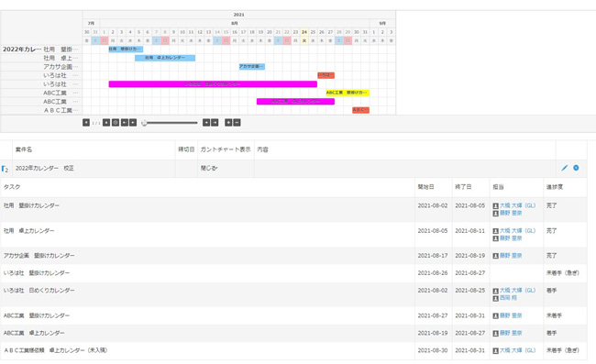Click the arrow button just left of the plus button

tap(215, 123)
